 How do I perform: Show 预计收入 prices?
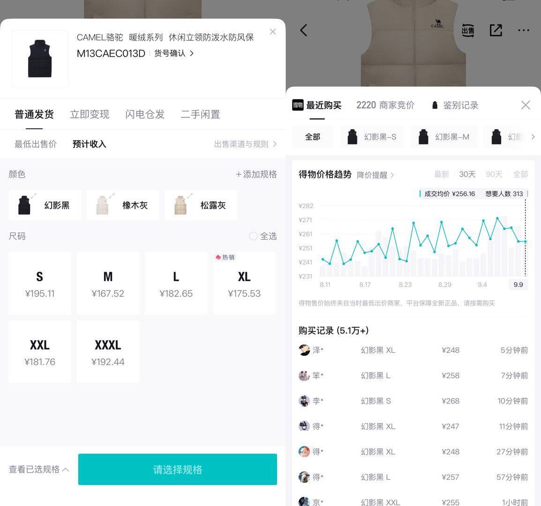[x=89, y=144]
